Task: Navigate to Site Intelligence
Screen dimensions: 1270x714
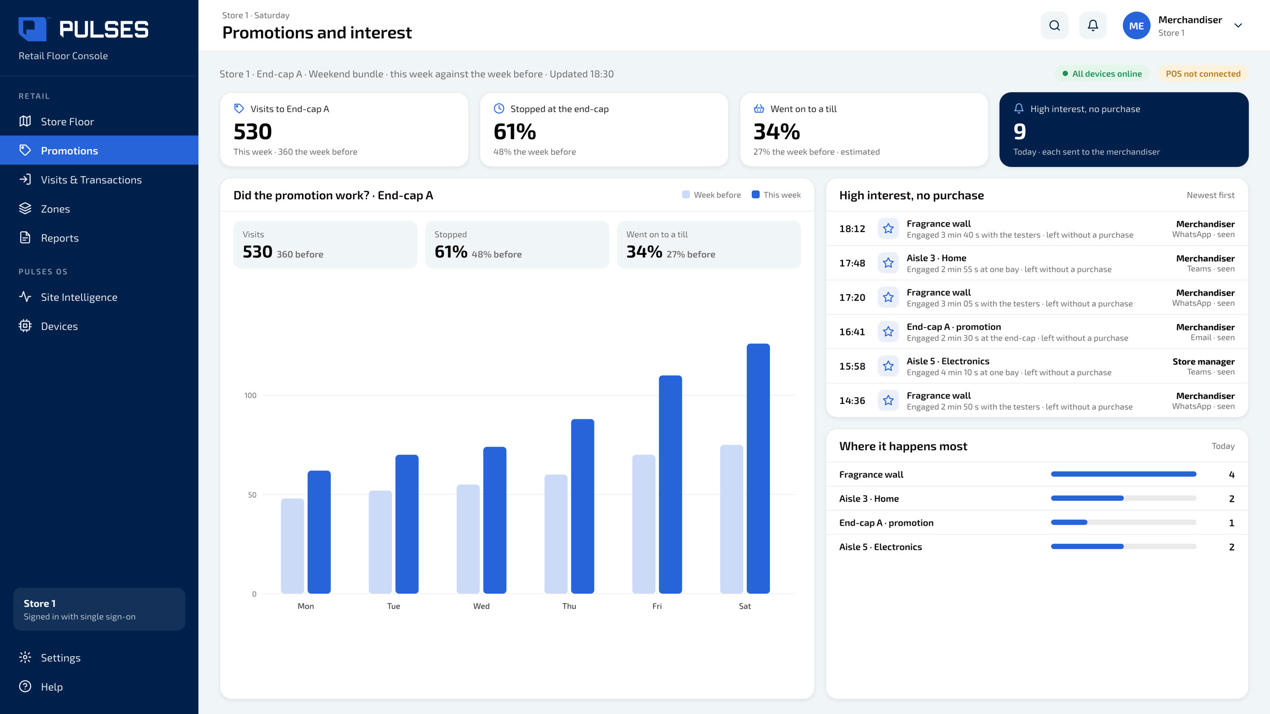Action: 99,297
